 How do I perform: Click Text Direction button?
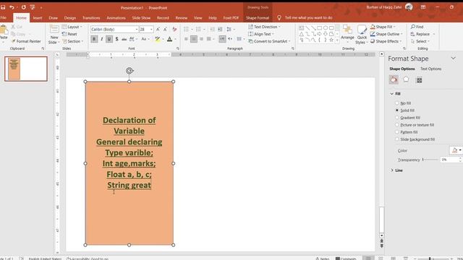(264, 27)
